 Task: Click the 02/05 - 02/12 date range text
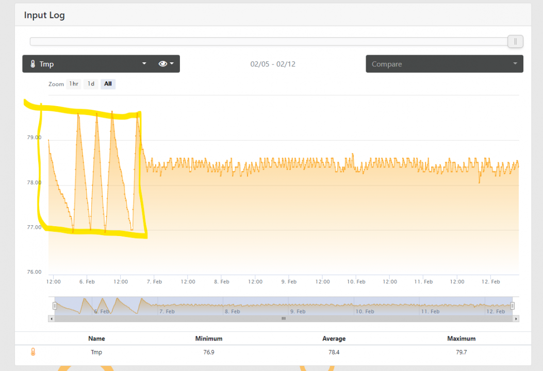point(273,64)
